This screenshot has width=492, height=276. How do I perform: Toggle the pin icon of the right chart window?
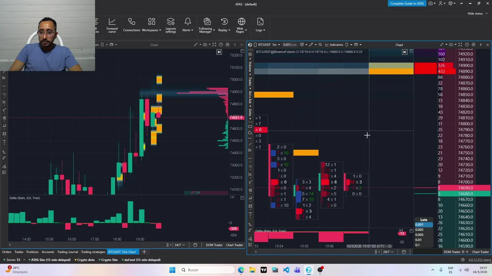pos(480,45)
